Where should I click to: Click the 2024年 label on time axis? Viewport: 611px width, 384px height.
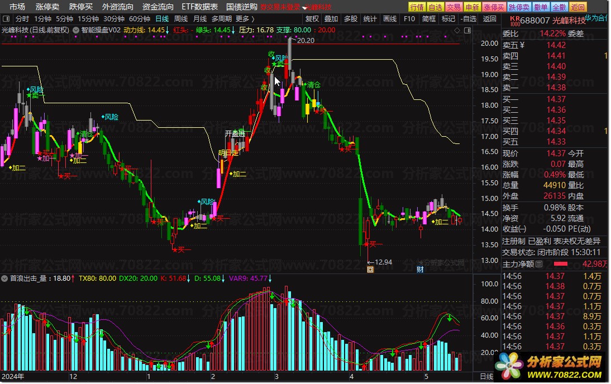[13, 377]
